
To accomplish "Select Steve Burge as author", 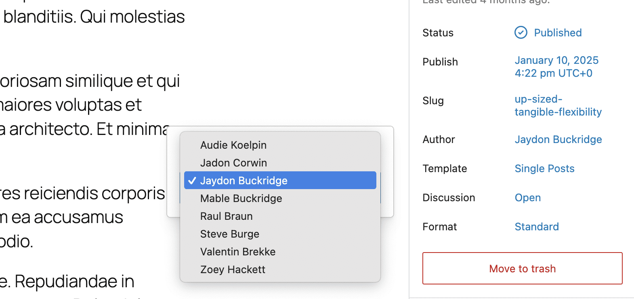I will click(x=229, y=234).
